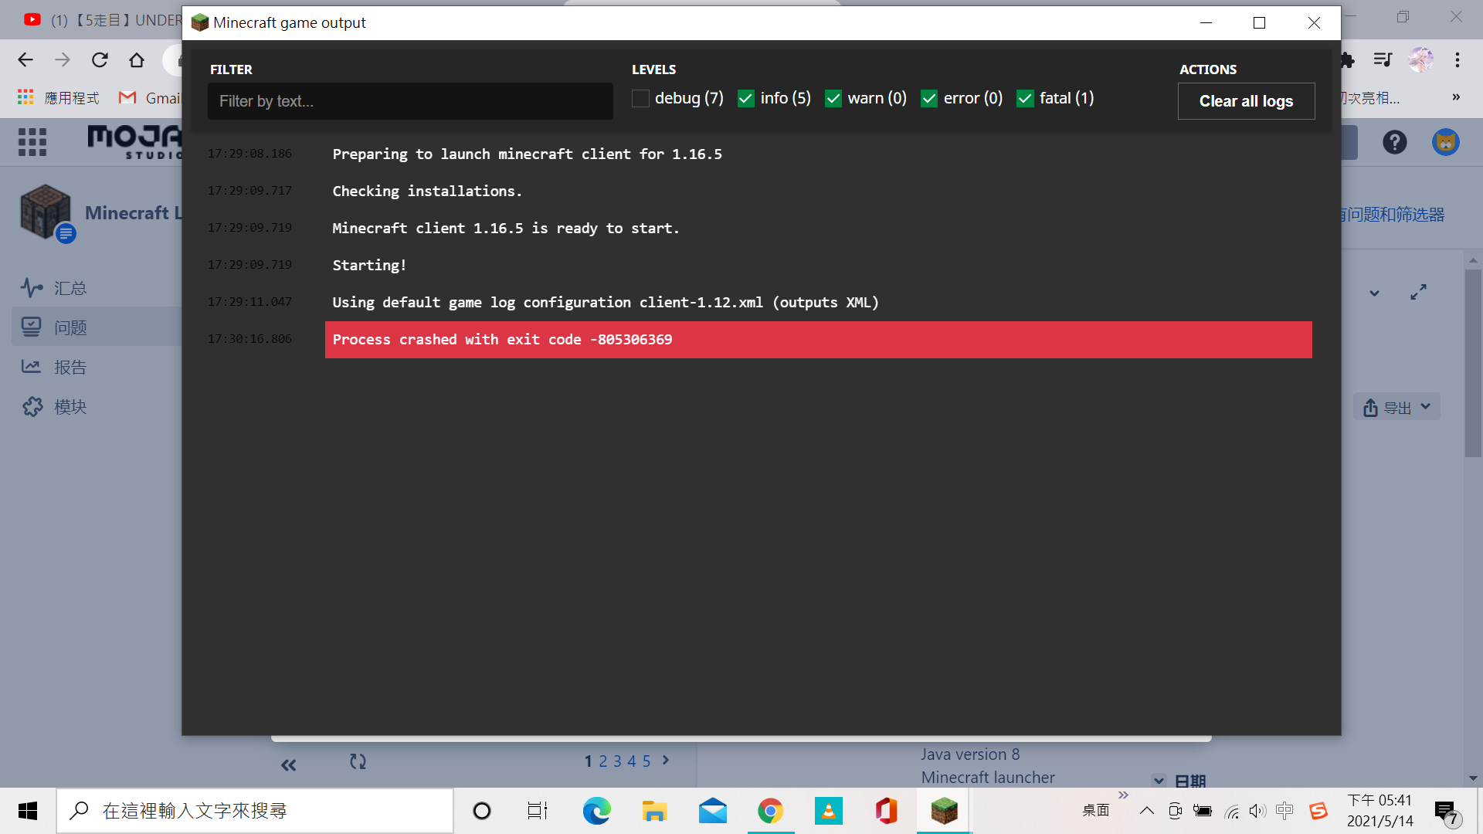Image resolution: width=1483 pixels, height=834 pixels.
Task: Open Chrome's three-dot menu
Action: (1457, 60)
